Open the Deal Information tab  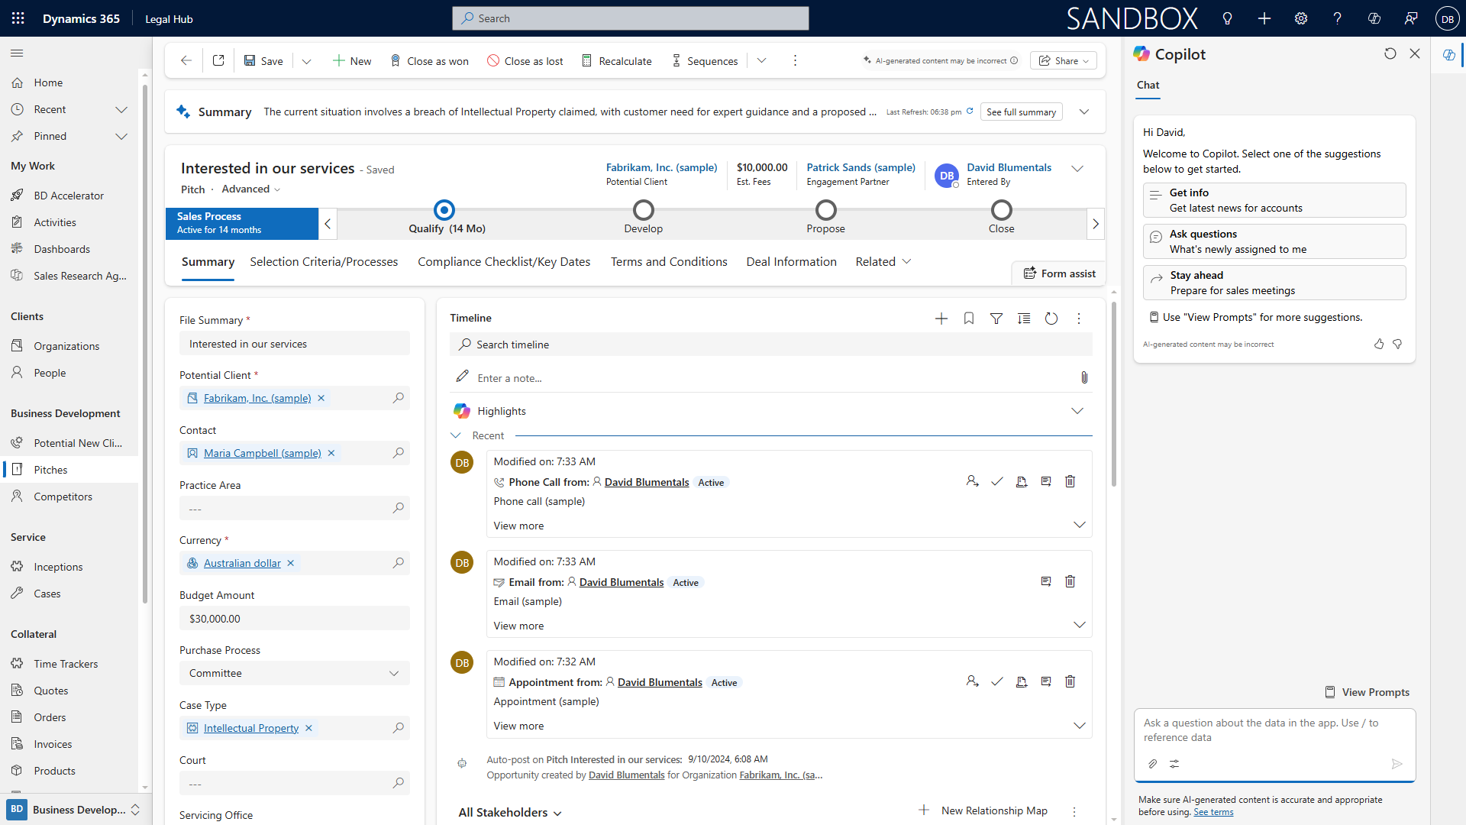[x=791, y=261]
